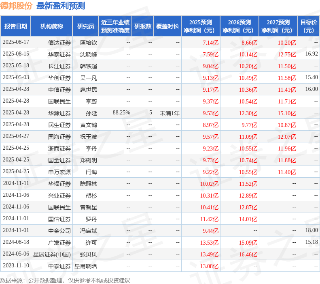Click the 机构简称 column header
Image resolution: width=320 pixels, height=284 pixels.
pos(52,26)
